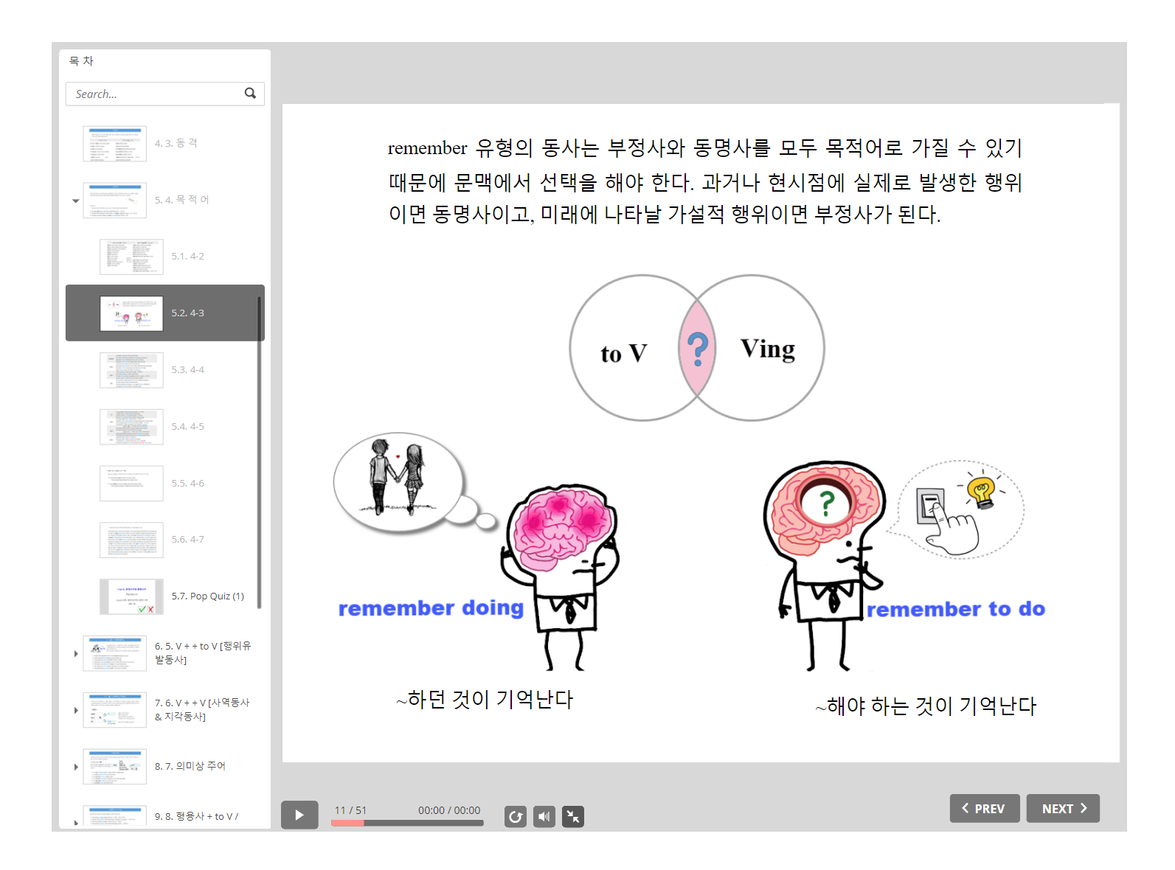Click the 5.1. 4-2 thumbnail image
Screen dimensions: 1175x870
pyautogui.click(x=131, y=257)
